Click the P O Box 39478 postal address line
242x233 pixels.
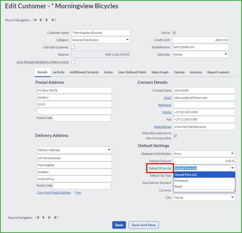click(74, 90)
